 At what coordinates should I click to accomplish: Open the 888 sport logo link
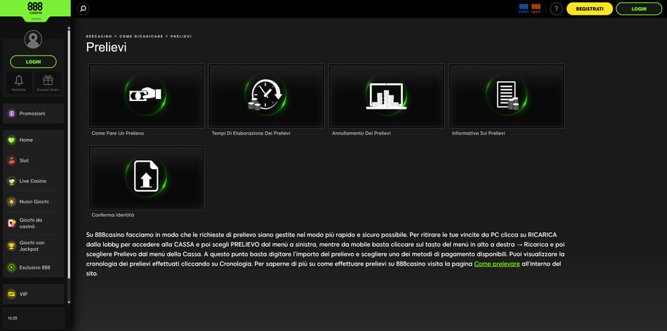[x=536, y=8]
